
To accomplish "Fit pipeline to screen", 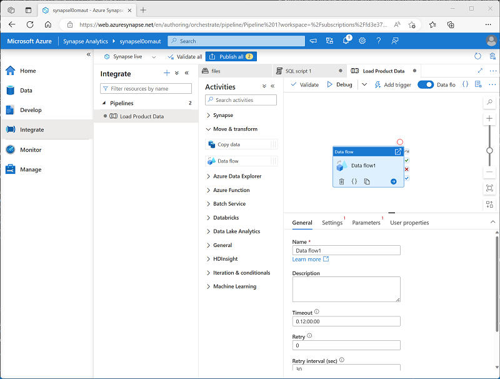I will point(489,188).
